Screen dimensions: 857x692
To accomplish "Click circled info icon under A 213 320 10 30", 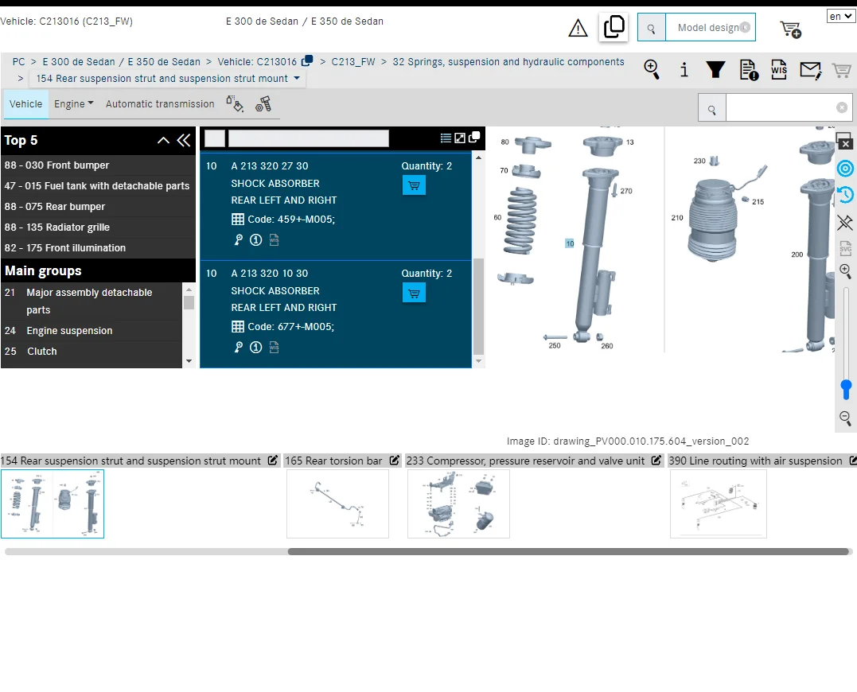I will coord(255,348).
